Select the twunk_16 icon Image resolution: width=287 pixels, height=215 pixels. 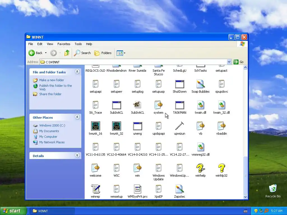click(95, 126)
